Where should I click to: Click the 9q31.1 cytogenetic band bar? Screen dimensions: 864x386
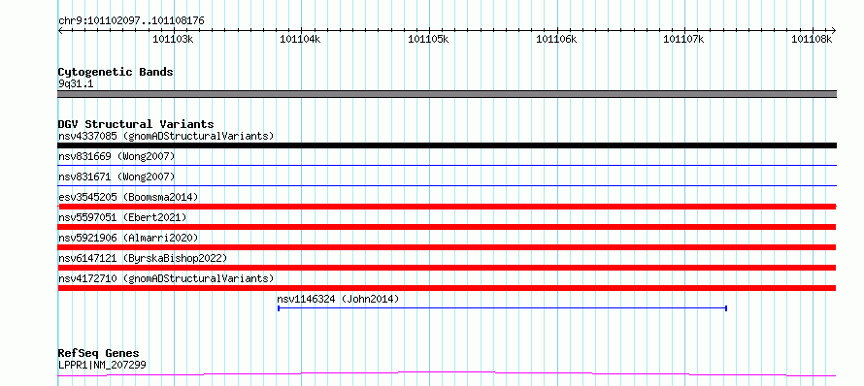pyautogui.click(x=447, y=94)
